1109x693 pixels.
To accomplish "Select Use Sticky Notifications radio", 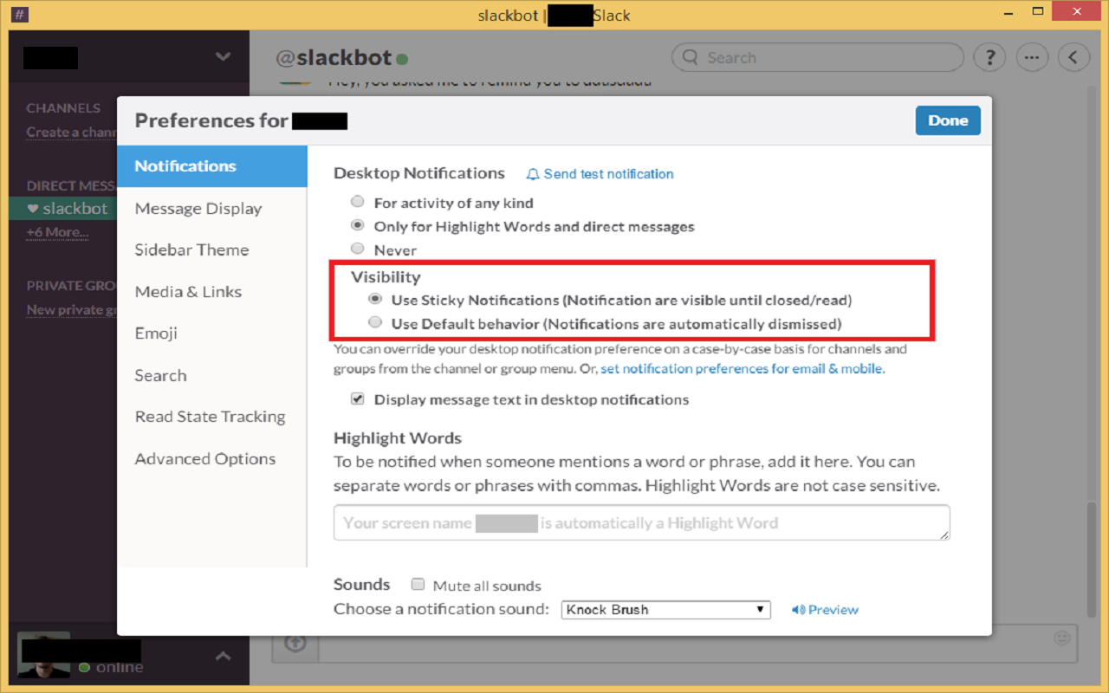I will click(x=374, y=299).
